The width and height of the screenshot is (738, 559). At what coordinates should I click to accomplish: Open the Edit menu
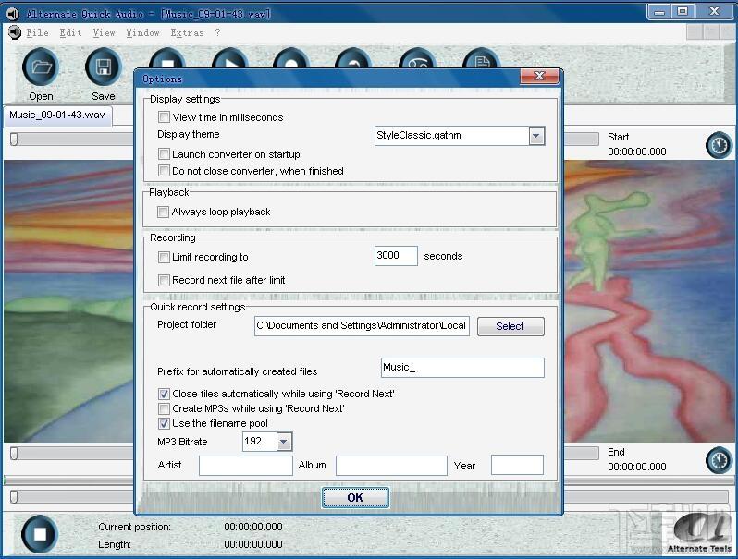coord(70,32)
